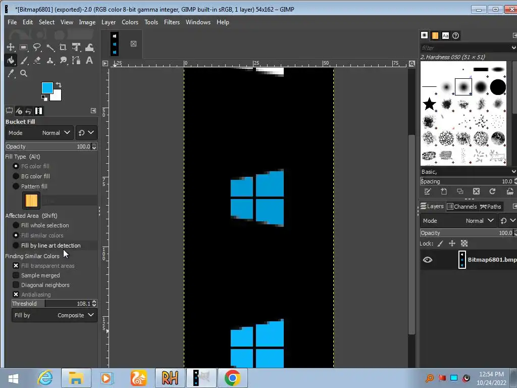Select the Bucket Fill tool

[x=11, y=61]
